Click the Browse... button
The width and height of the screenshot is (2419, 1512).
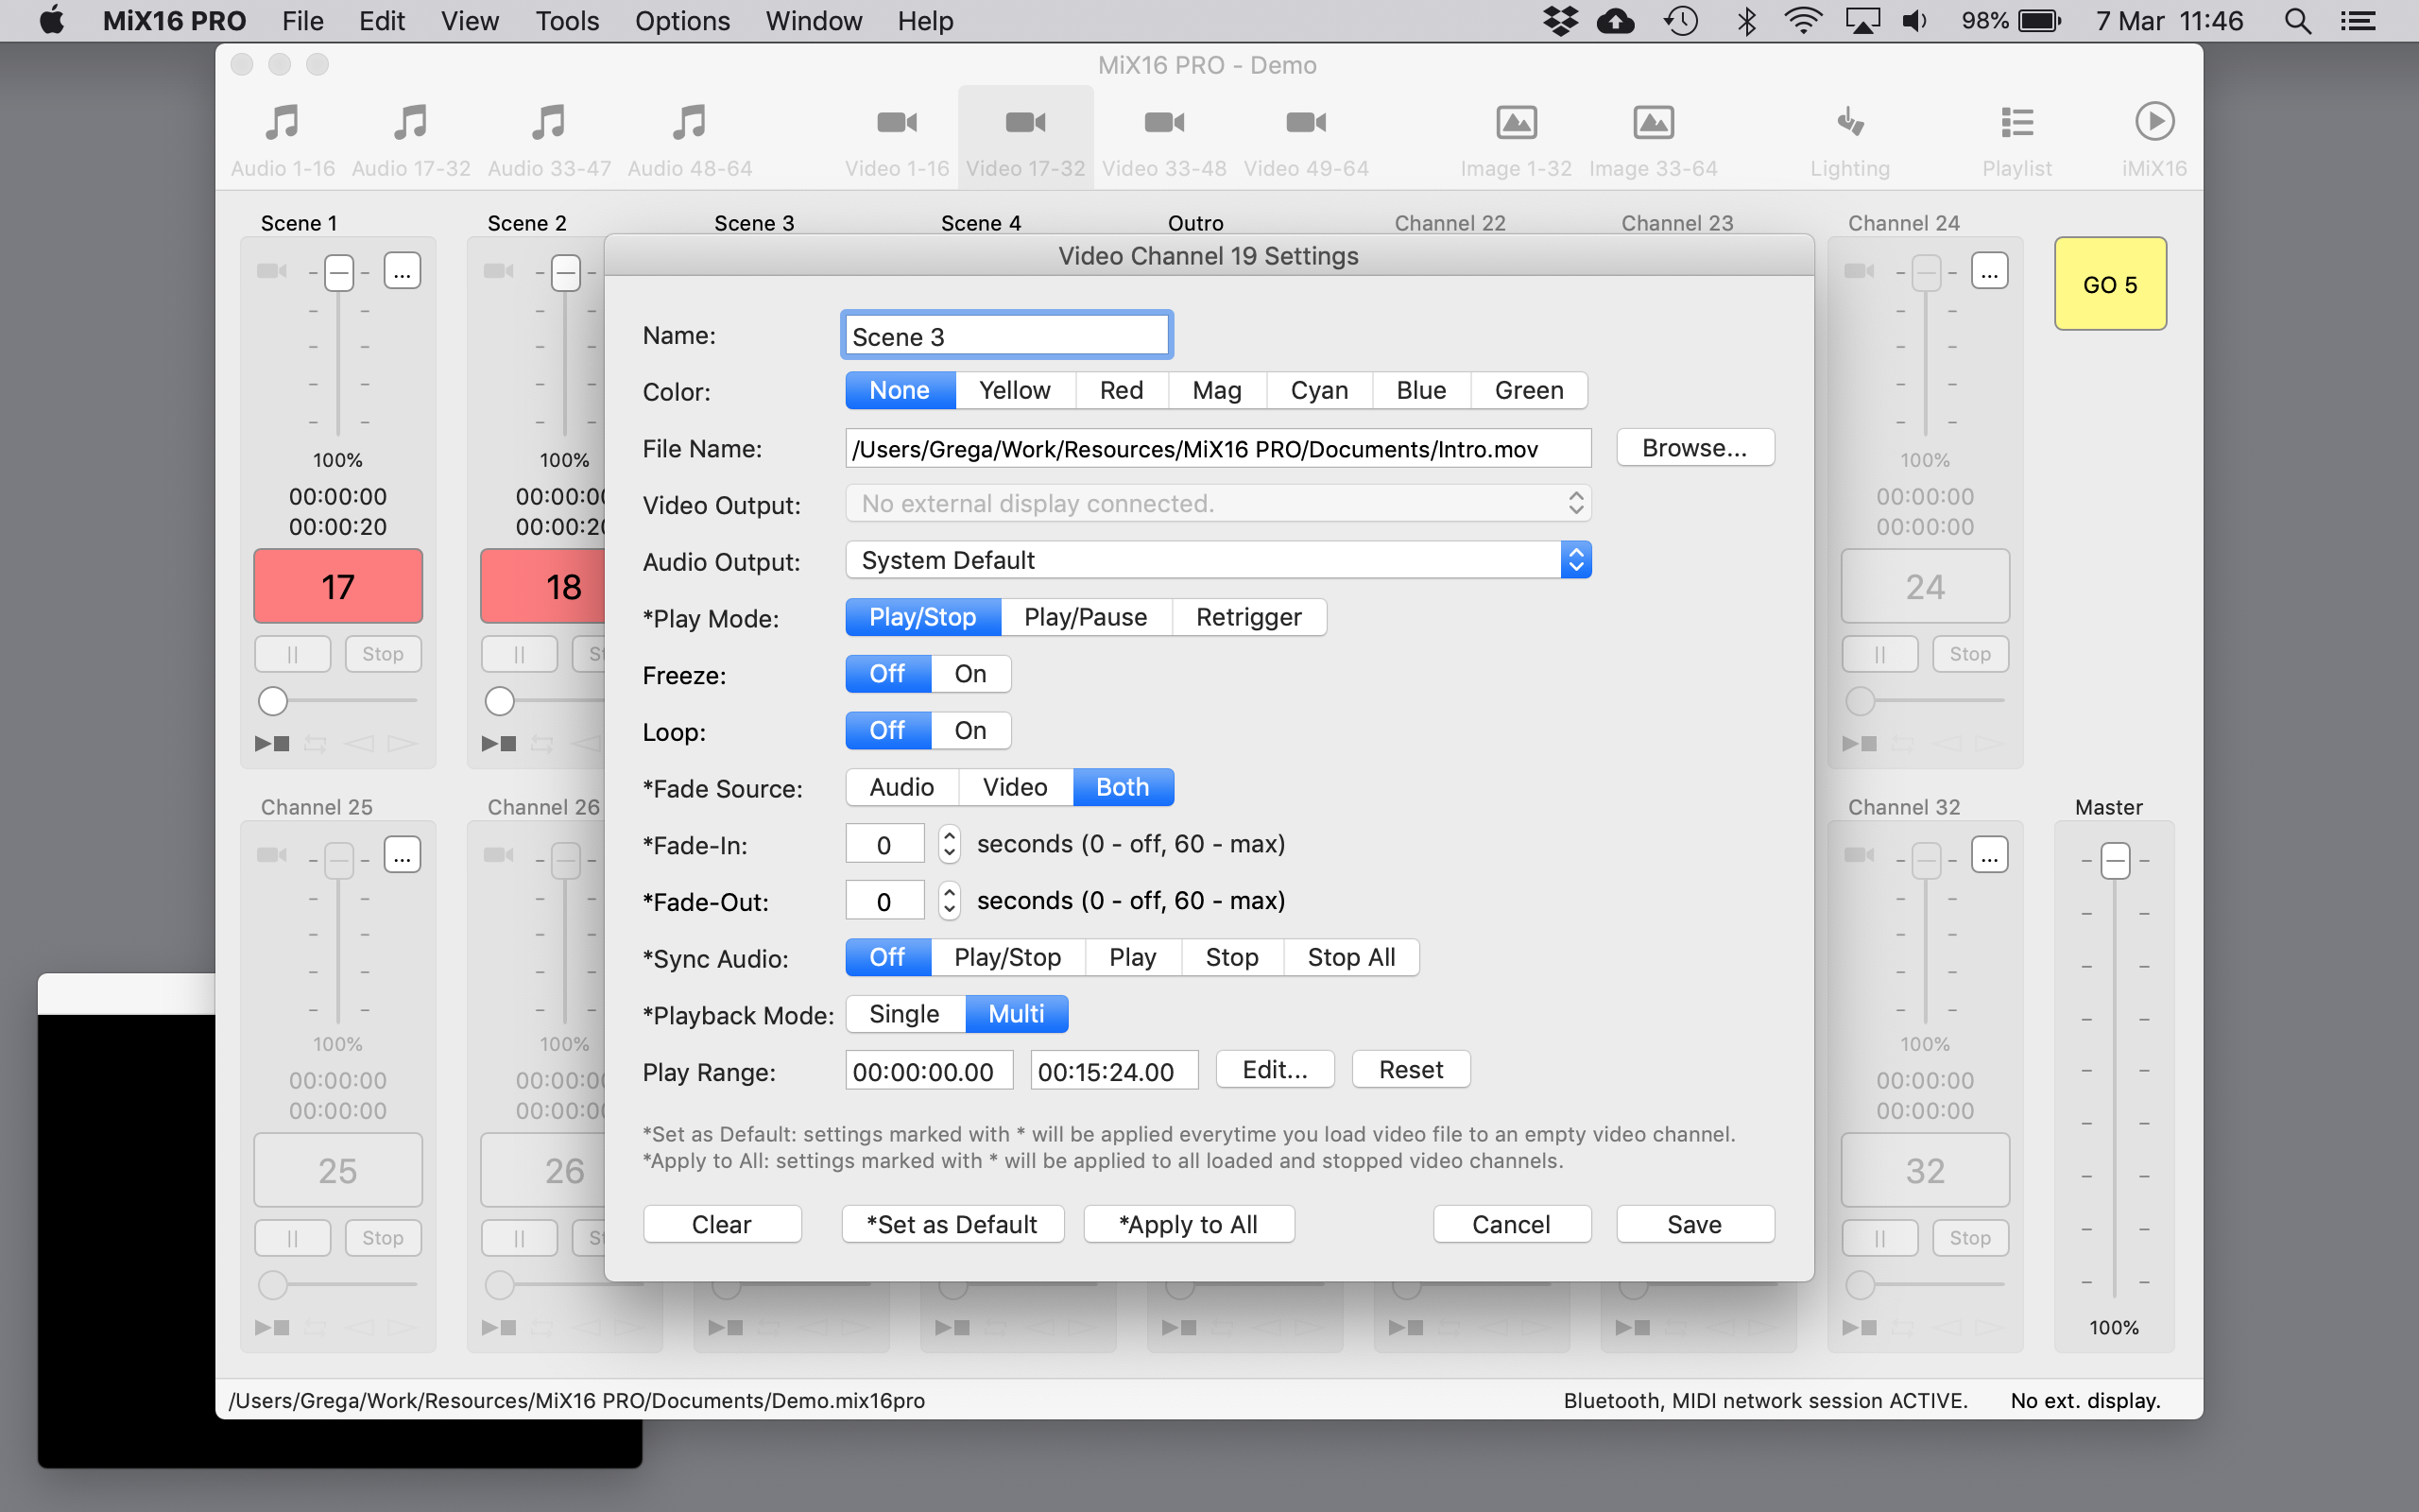pyautogui.click(x=1694, y=448)
